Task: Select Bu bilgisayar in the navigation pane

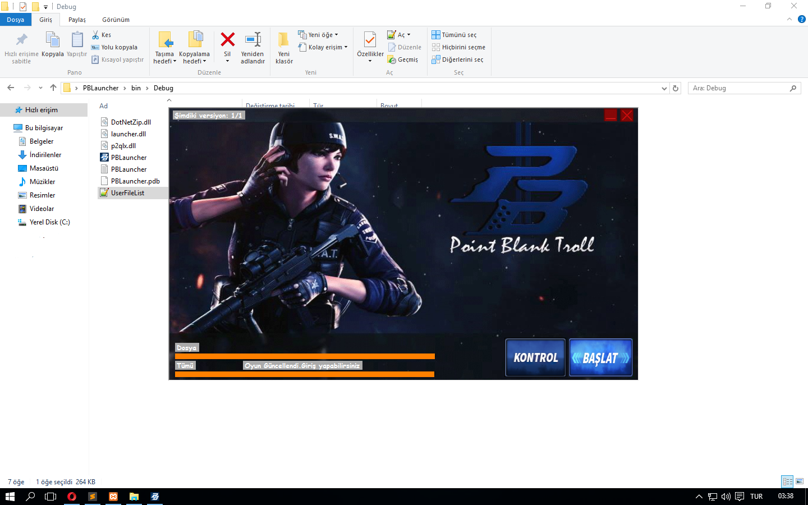Action: (44, 128)
